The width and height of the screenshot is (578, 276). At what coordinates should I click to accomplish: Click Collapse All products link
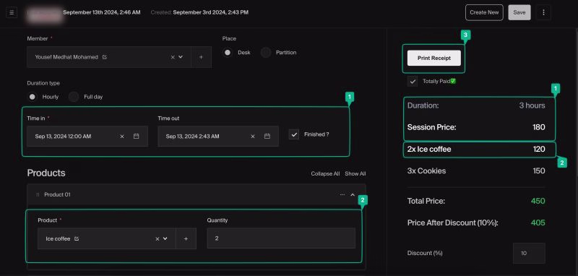(325, 173)
